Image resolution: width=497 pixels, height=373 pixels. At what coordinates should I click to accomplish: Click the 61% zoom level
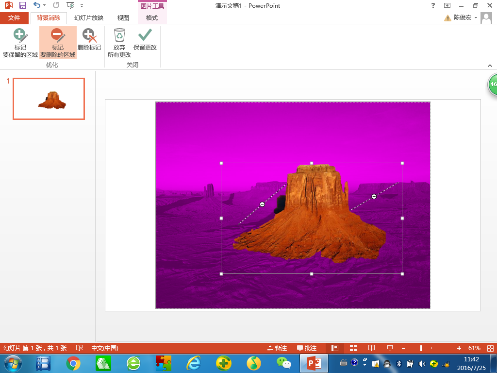point(474,348)
